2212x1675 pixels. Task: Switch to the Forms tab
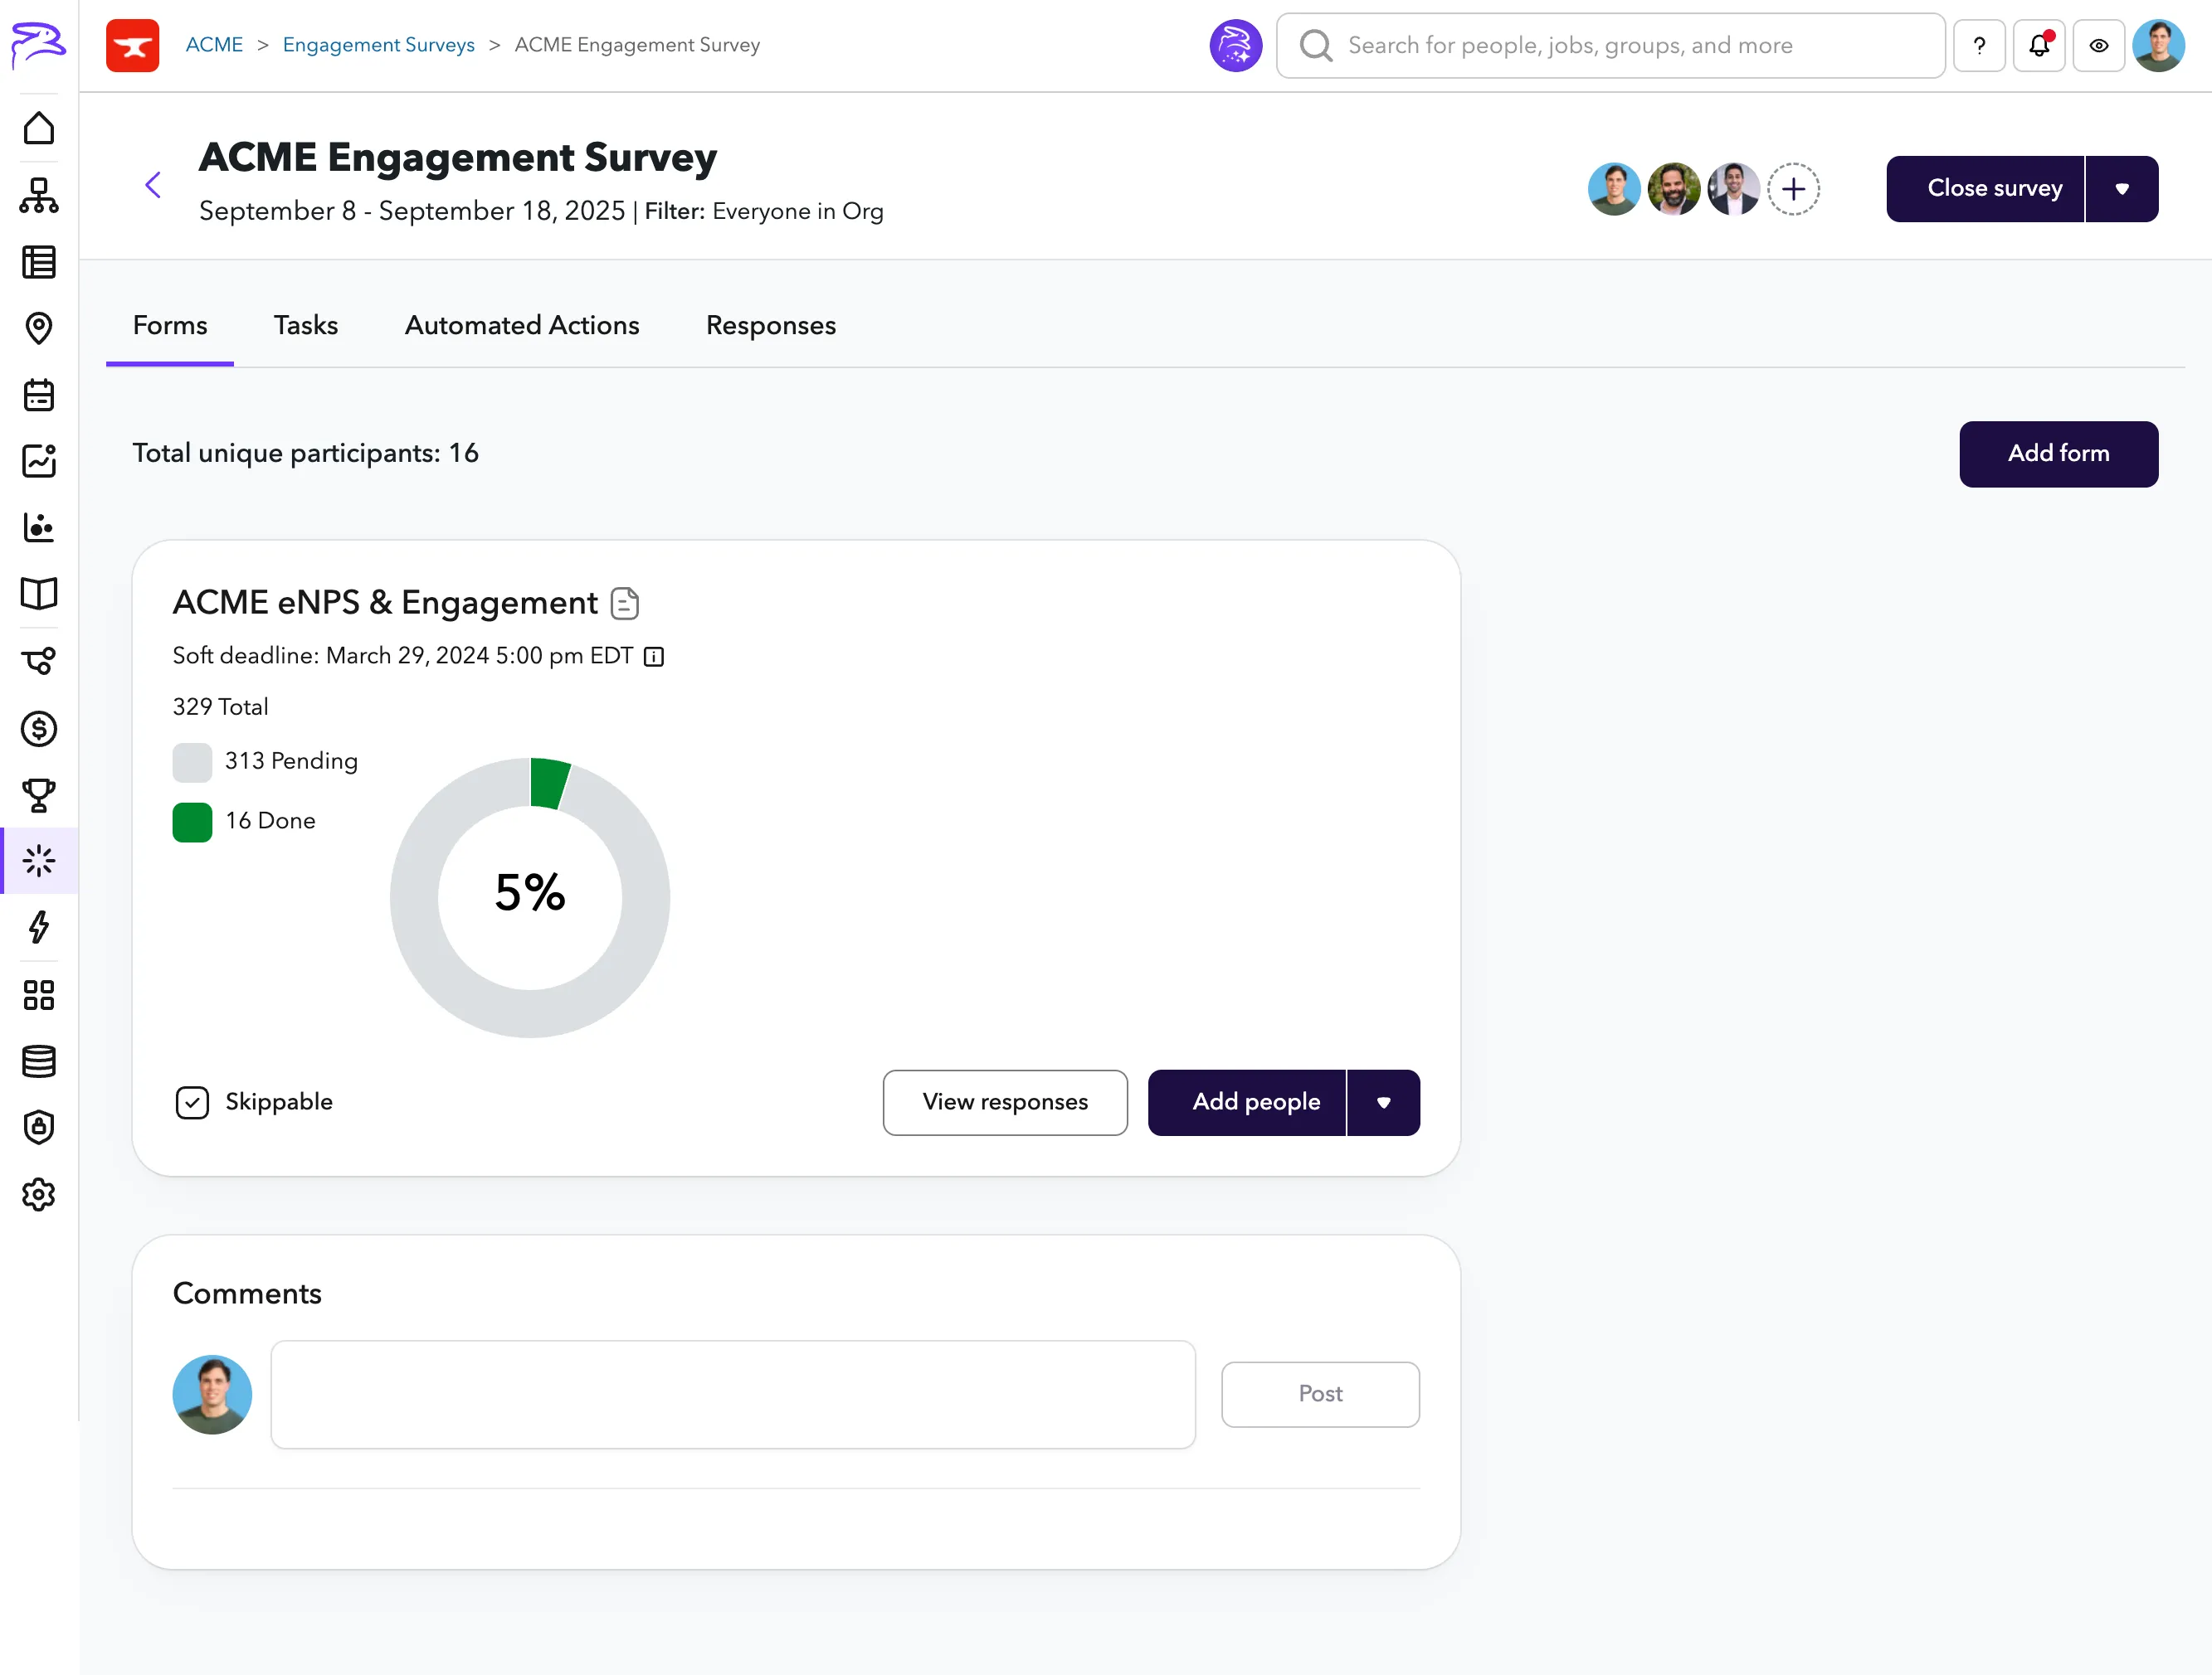170,326
